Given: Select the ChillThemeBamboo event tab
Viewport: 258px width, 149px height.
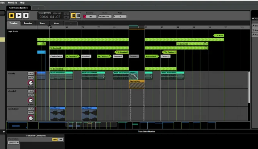Looking at the screenshot, I should click(x=19, y=8).
